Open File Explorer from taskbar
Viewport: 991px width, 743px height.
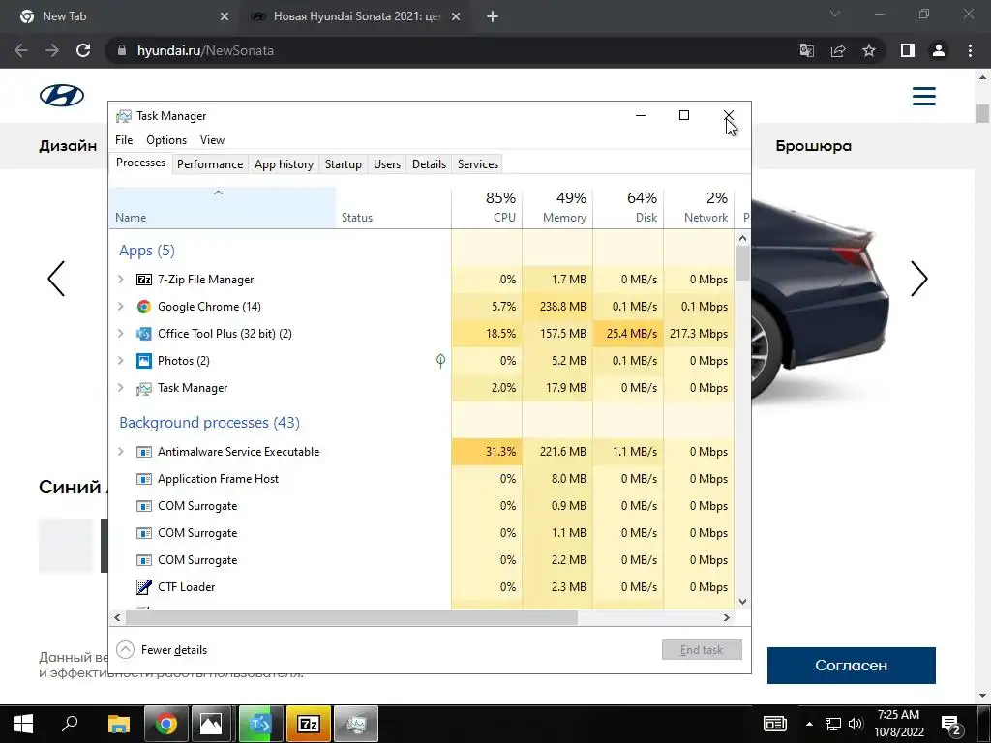pyautogui.click(x=118, y=724)
